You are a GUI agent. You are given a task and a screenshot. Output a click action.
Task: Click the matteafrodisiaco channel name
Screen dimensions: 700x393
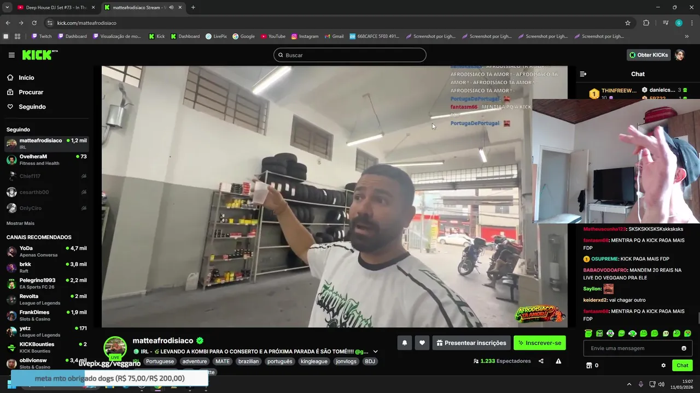tap(163, 341)
